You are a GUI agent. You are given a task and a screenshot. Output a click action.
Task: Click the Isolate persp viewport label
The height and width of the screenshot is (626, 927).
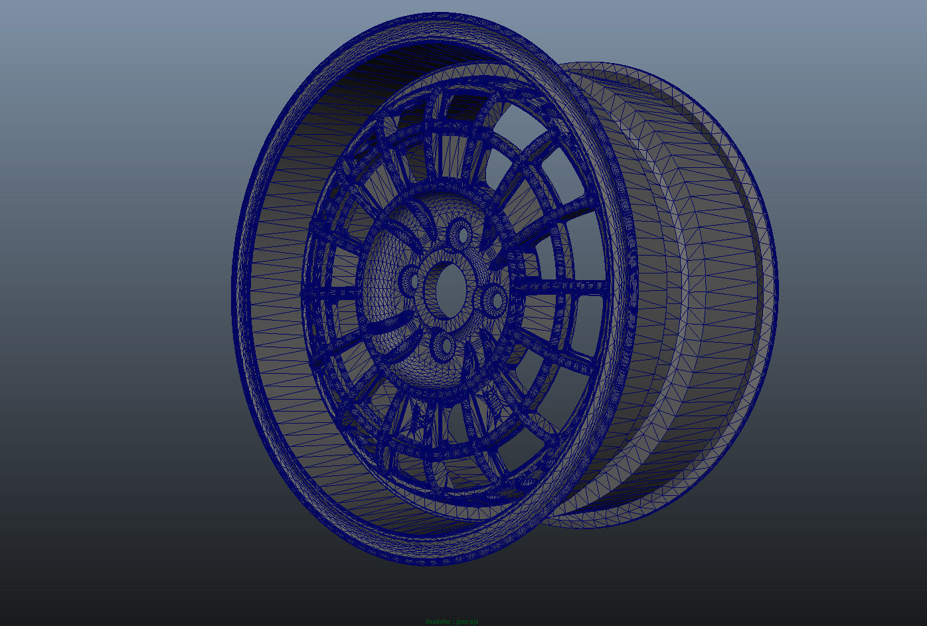pyautogui.click(x=452, y=621)
